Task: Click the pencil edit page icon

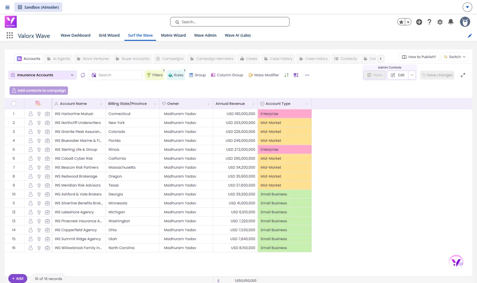Action: click(470, 36)
